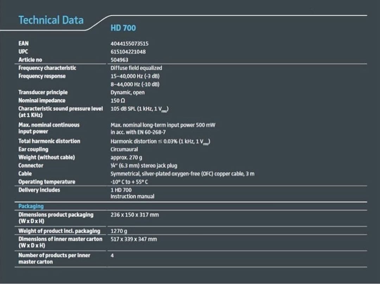This screenshot has width=380, height=284.
Task: Click the Instruction manual entry
Action: (x=132, y=197)
